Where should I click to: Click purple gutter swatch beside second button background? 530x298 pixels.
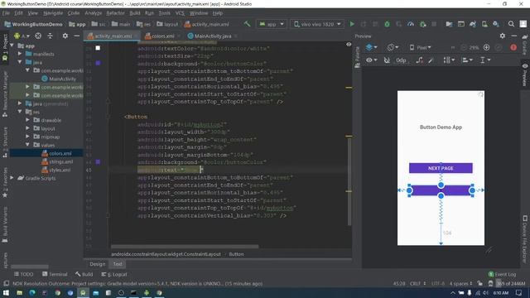click(98, 162)
